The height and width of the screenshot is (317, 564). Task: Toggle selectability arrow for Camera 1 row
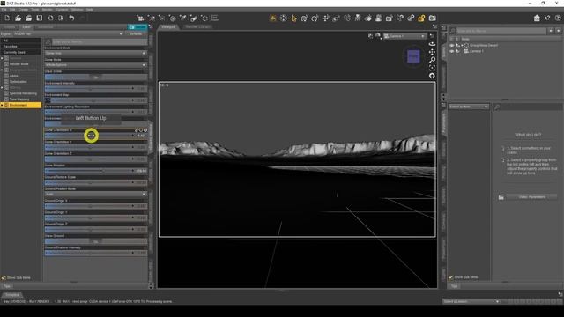(457, 51)
